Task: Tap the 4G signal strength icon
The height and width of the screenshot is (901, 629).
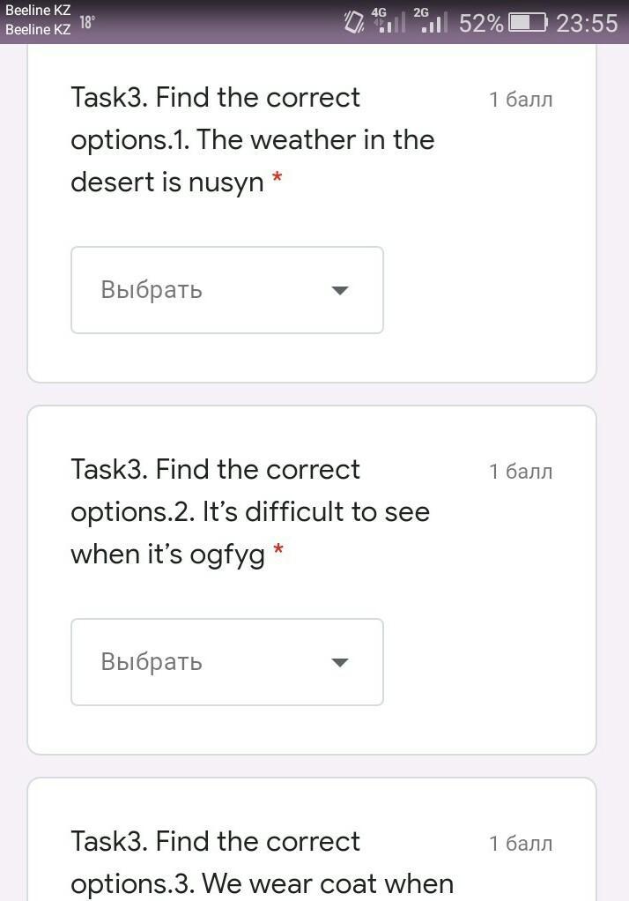Action: tap(387, 21)
